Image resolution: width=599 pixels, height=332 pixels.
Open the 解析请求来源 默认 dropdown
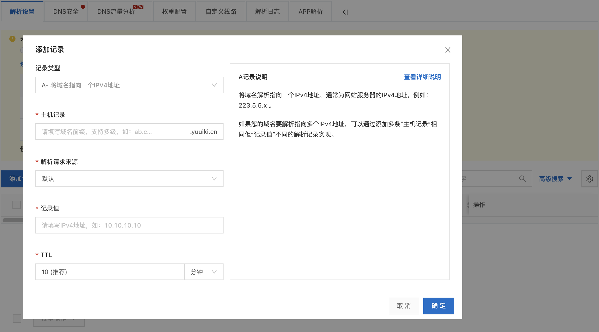[129, 179]
